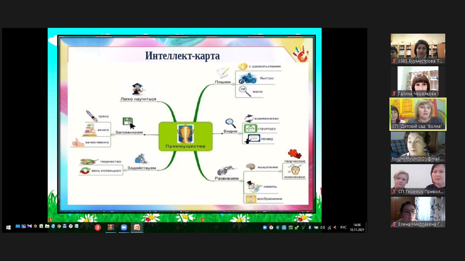Image resolution: width=465 pixels, height=261 pixels.
Task: Select Елена Николаевна participant video
Action: tap(418, 212)
